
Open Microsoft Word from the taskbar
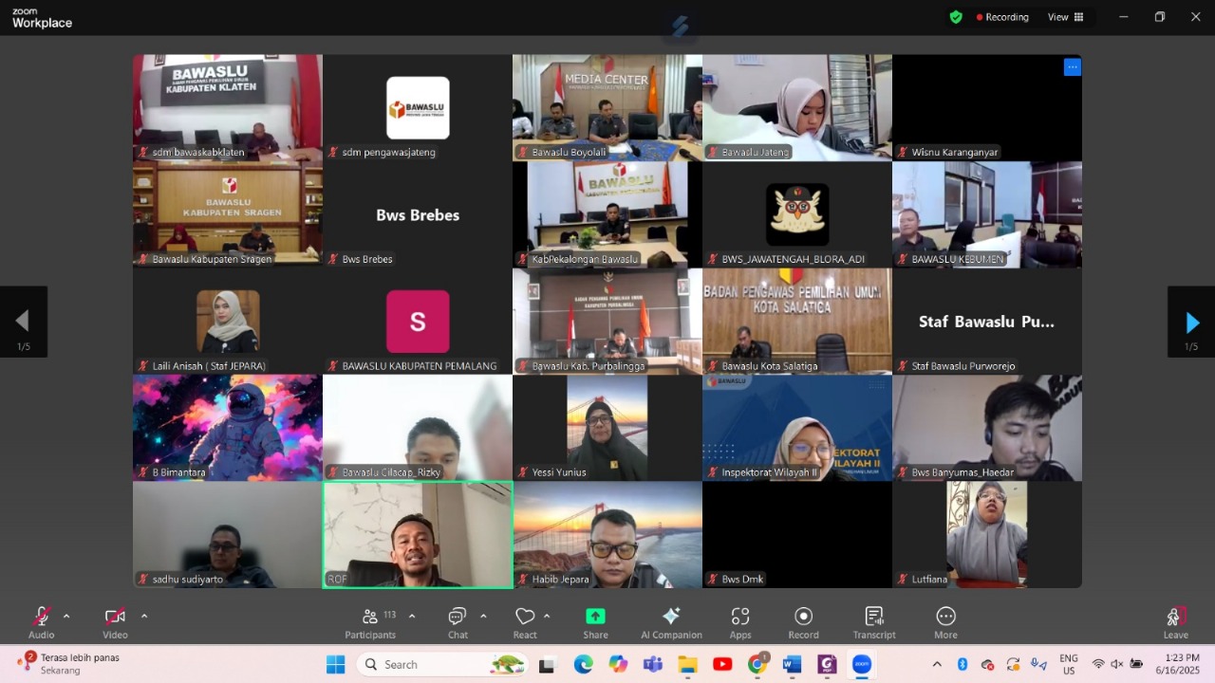[792, 665]
